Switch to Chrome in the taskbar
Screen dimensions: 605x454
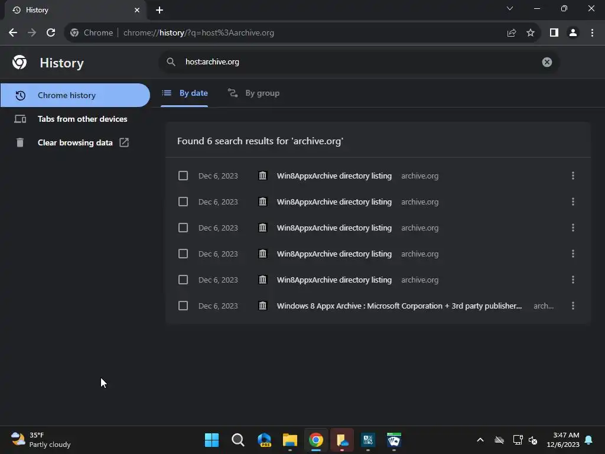click(316, 440)
